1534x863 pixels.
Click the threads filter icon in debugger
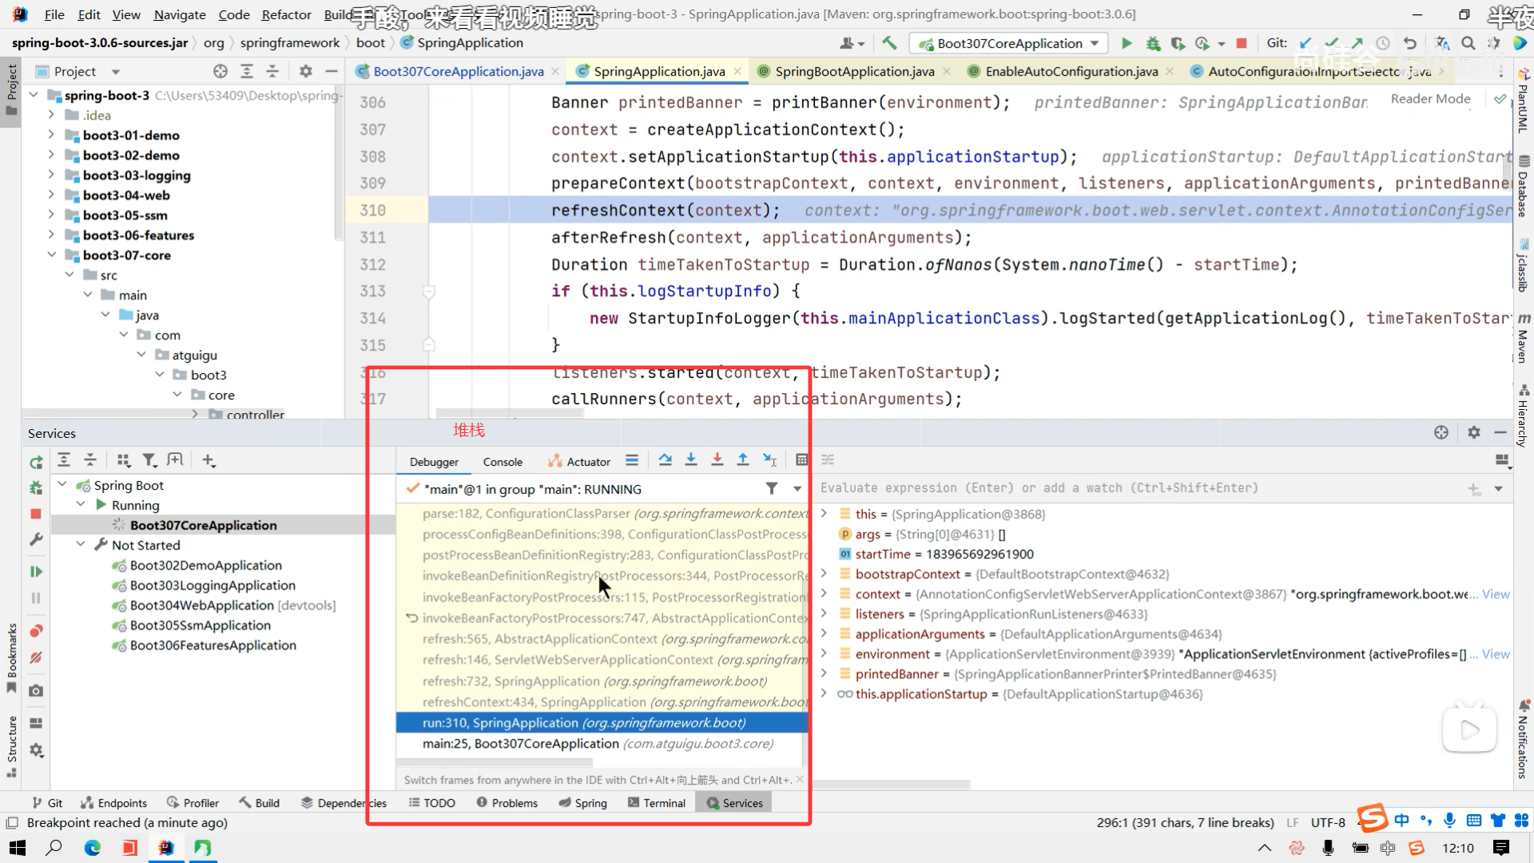coord(771,488)
